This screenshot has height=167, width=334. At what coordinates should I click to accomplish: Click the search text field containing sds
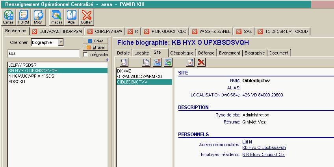[43, 54]
